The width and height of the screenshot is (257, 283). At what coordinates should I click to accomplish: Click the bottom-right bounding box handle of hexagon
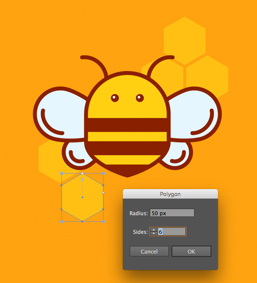pyautogui.click(x=103, y=221)
